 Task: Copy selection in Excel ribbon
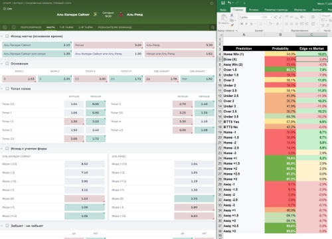point(232,20)
